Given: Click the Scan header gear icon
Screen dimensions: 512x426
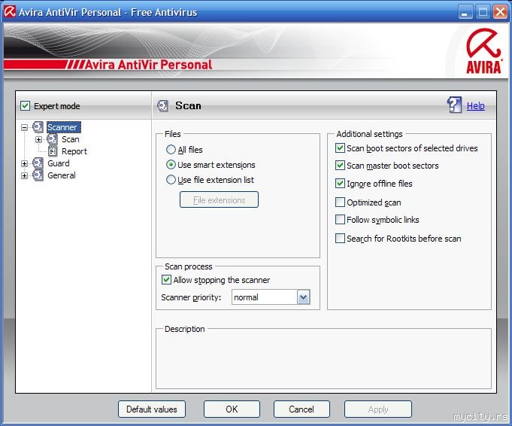Looking at the screenshot, I should 162,105.
